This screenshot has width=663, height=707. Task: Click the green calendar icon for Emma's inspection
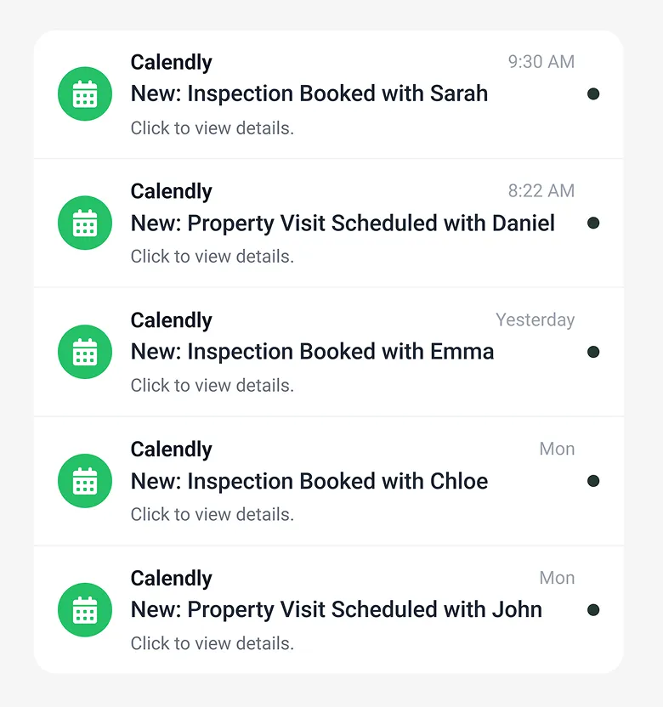(85, 352)
